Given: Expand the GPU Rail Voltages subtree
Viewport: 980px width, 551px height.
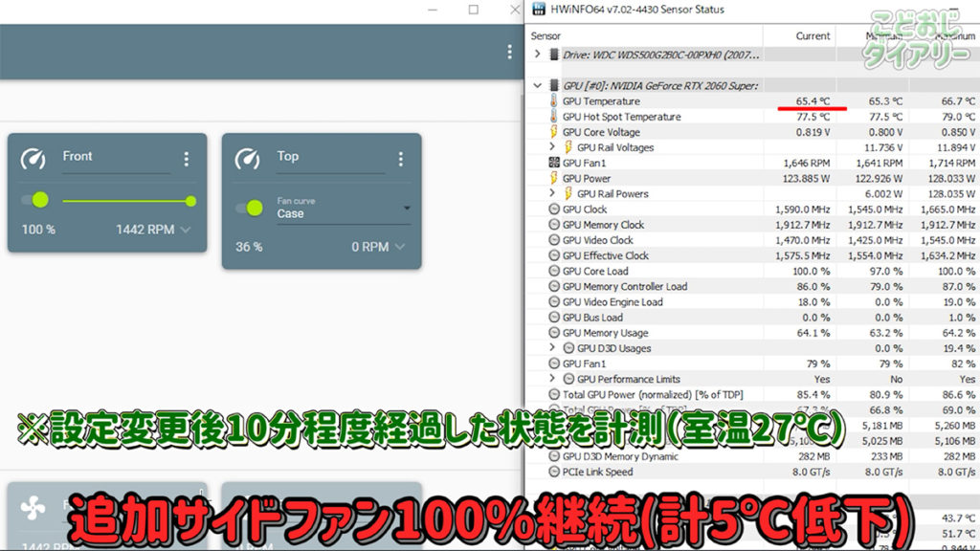Looking at the screenshot, I should (x=552, y=147).
